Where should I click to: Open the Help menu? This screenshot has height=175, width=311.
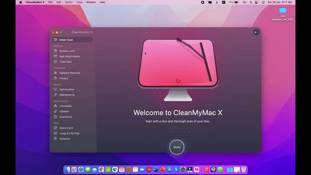(102, 2)
